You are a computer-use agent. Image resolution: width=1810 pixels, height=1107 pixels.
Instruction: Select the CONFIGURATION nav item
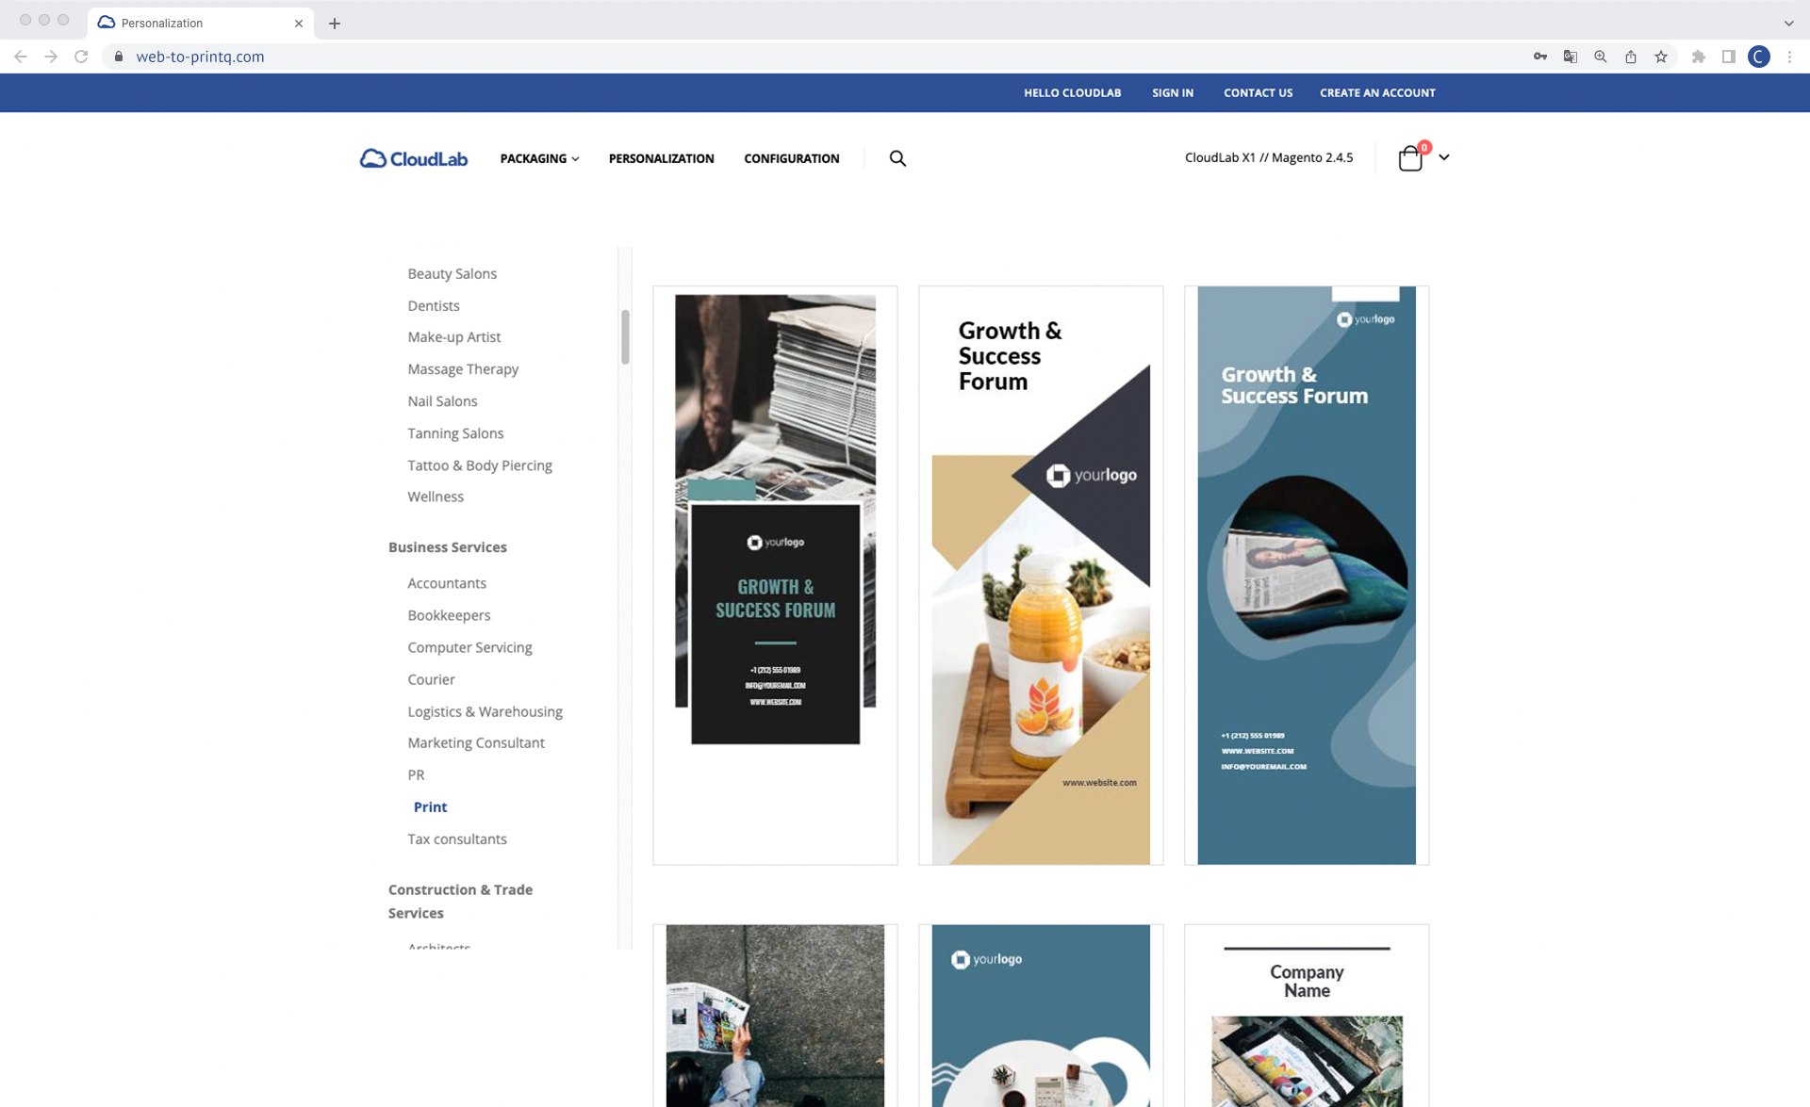coord(791,158)
